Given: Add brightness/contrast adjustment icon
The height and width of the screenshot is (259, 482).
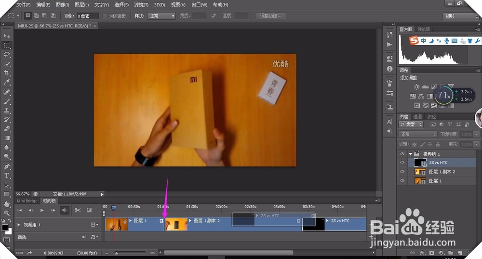Looking at the screenshot, I should pyautogui.click(x=416, y=87).
